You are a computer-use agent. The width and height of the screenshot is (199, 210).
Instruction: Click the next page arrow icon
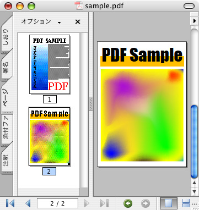pyautogui.click(x=87, y=203)
